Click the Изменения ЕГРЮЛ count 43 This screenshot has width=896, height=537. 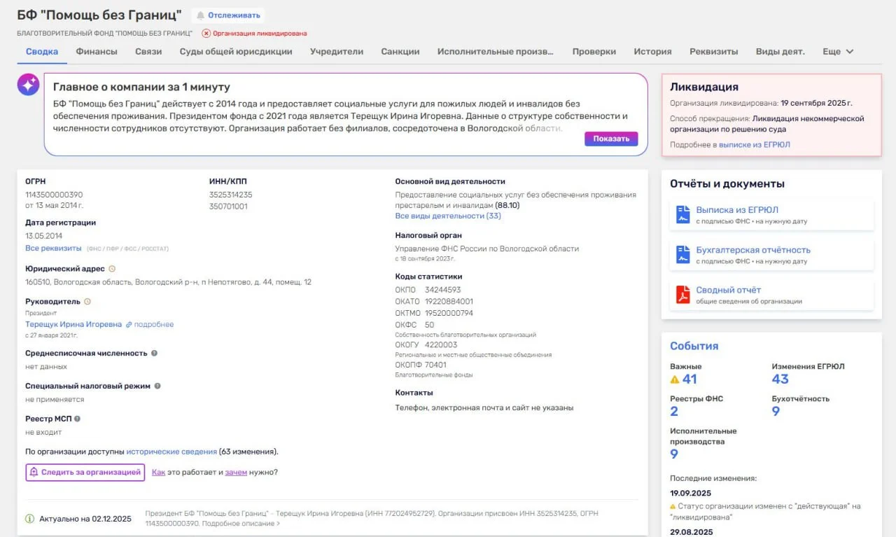[x=780, y=379]
